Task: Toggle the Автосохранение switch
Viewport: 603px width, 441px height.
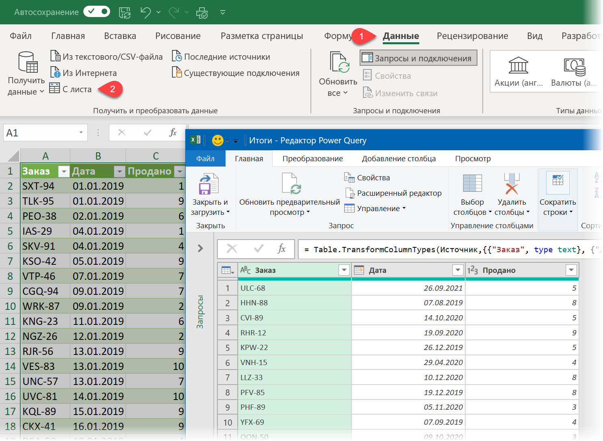Action: pyautogui.click(x=97, y=12)
